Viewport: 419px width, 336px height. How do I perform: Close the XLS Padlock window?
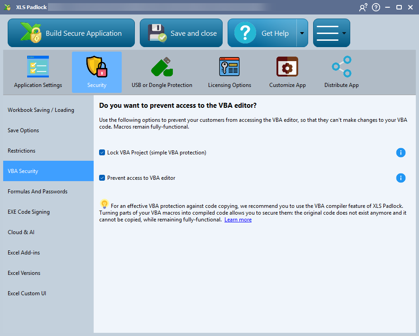tap(410, 7)
